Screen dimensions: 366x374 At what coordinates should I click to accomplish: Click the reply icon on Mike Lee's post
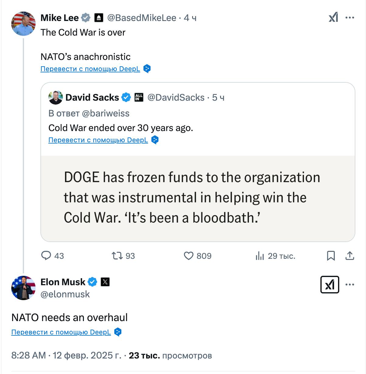46,256
